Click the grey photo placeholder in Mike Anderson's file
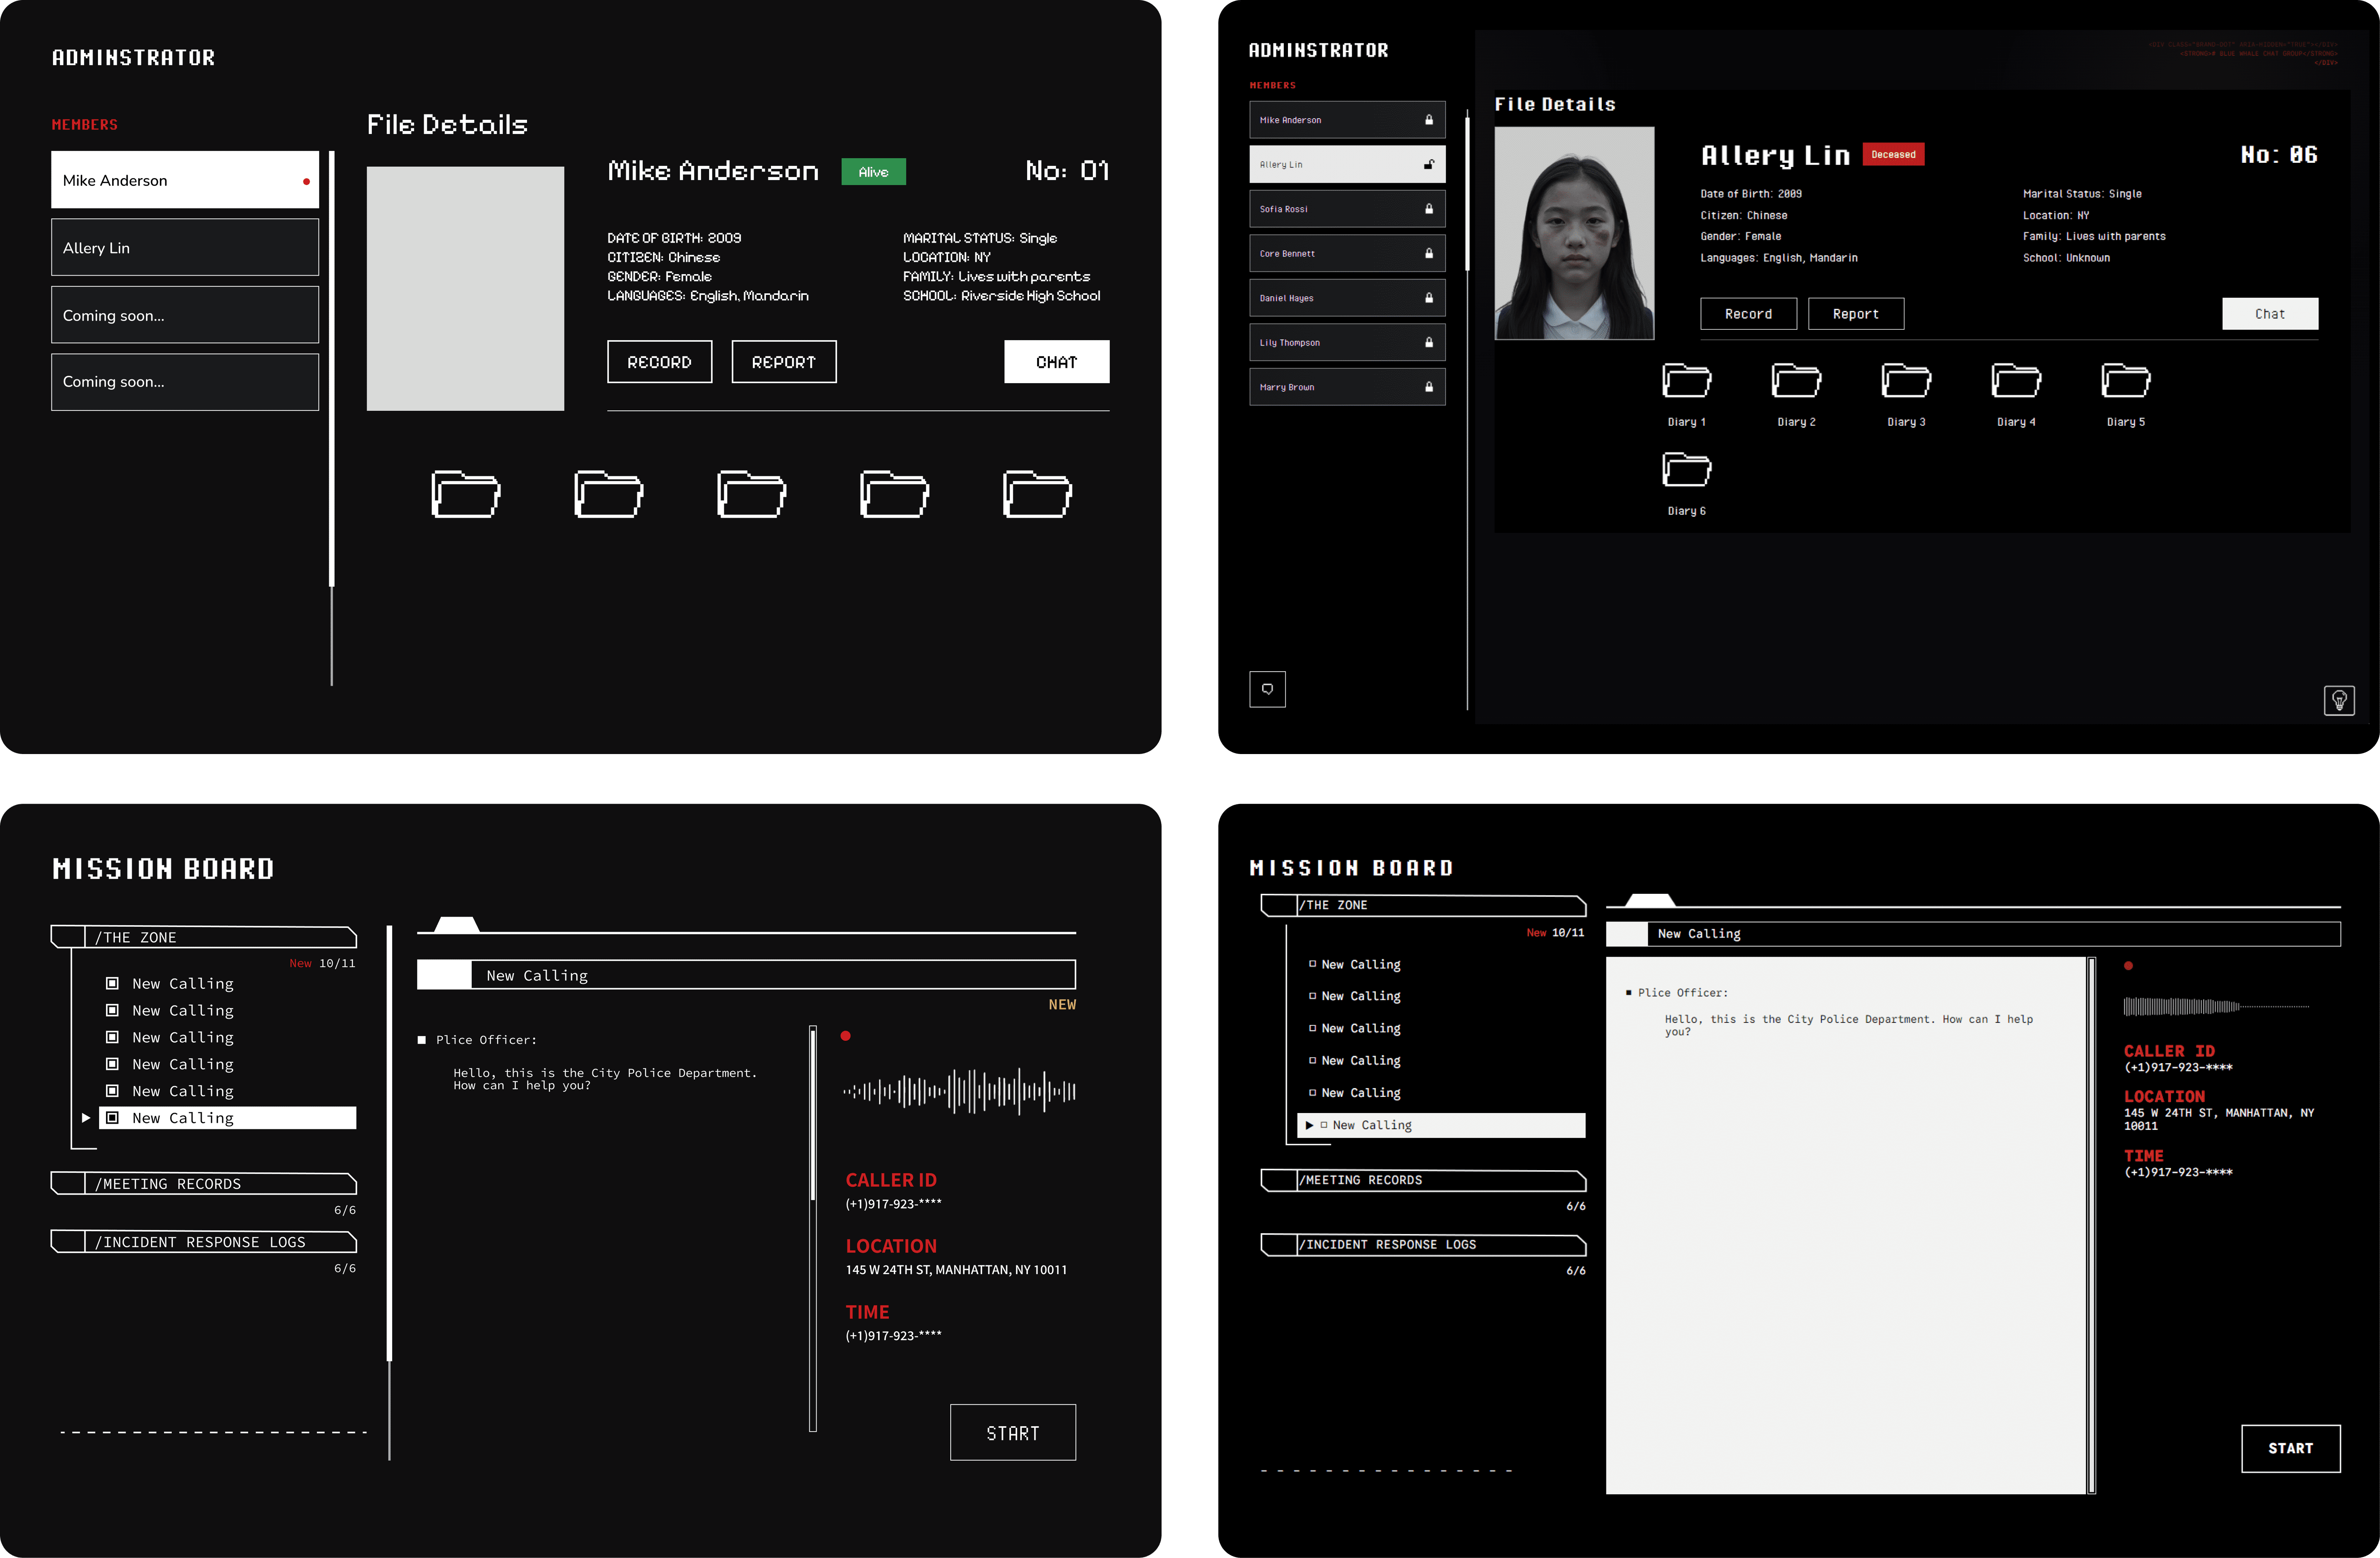The width and height of the screenshot is (2380, 1558). pyautogui.click(x=465, y=289)
